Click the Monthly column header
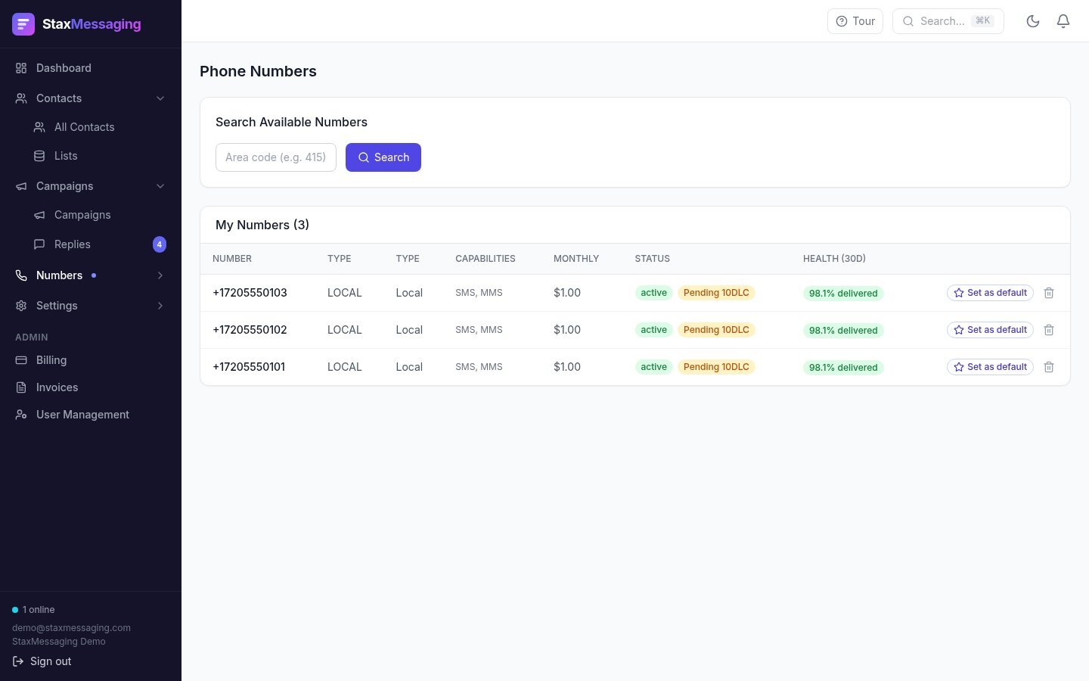Image resolution: width=1089 pixels, height=681 pixels. (x=576, y=259)
